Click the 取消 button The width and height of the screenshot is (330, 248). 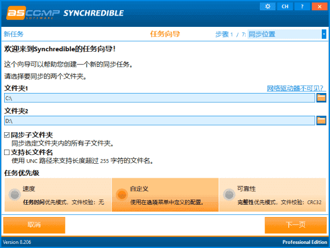coord(35,225)
